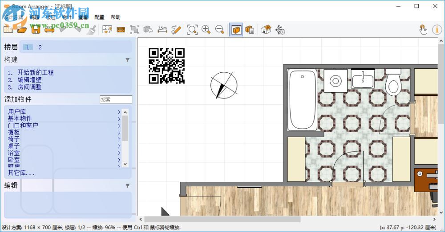This screenshot has width=445, height=232.
Task: Click zoom to fit icon
Action: [192, 30]
